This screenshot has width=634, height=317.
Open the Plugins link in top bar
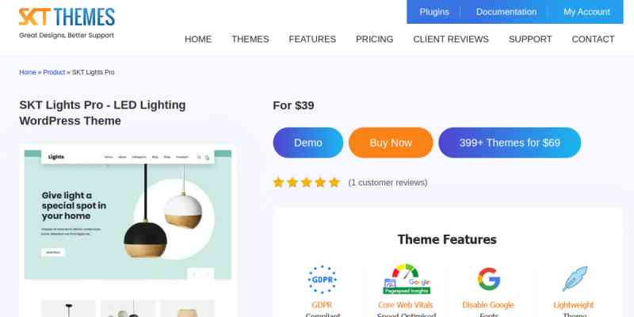pyautogui.click(x=434, y=12)
